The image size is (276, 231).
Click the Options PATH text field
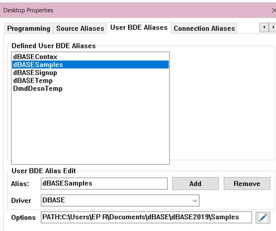pos(146,217)
